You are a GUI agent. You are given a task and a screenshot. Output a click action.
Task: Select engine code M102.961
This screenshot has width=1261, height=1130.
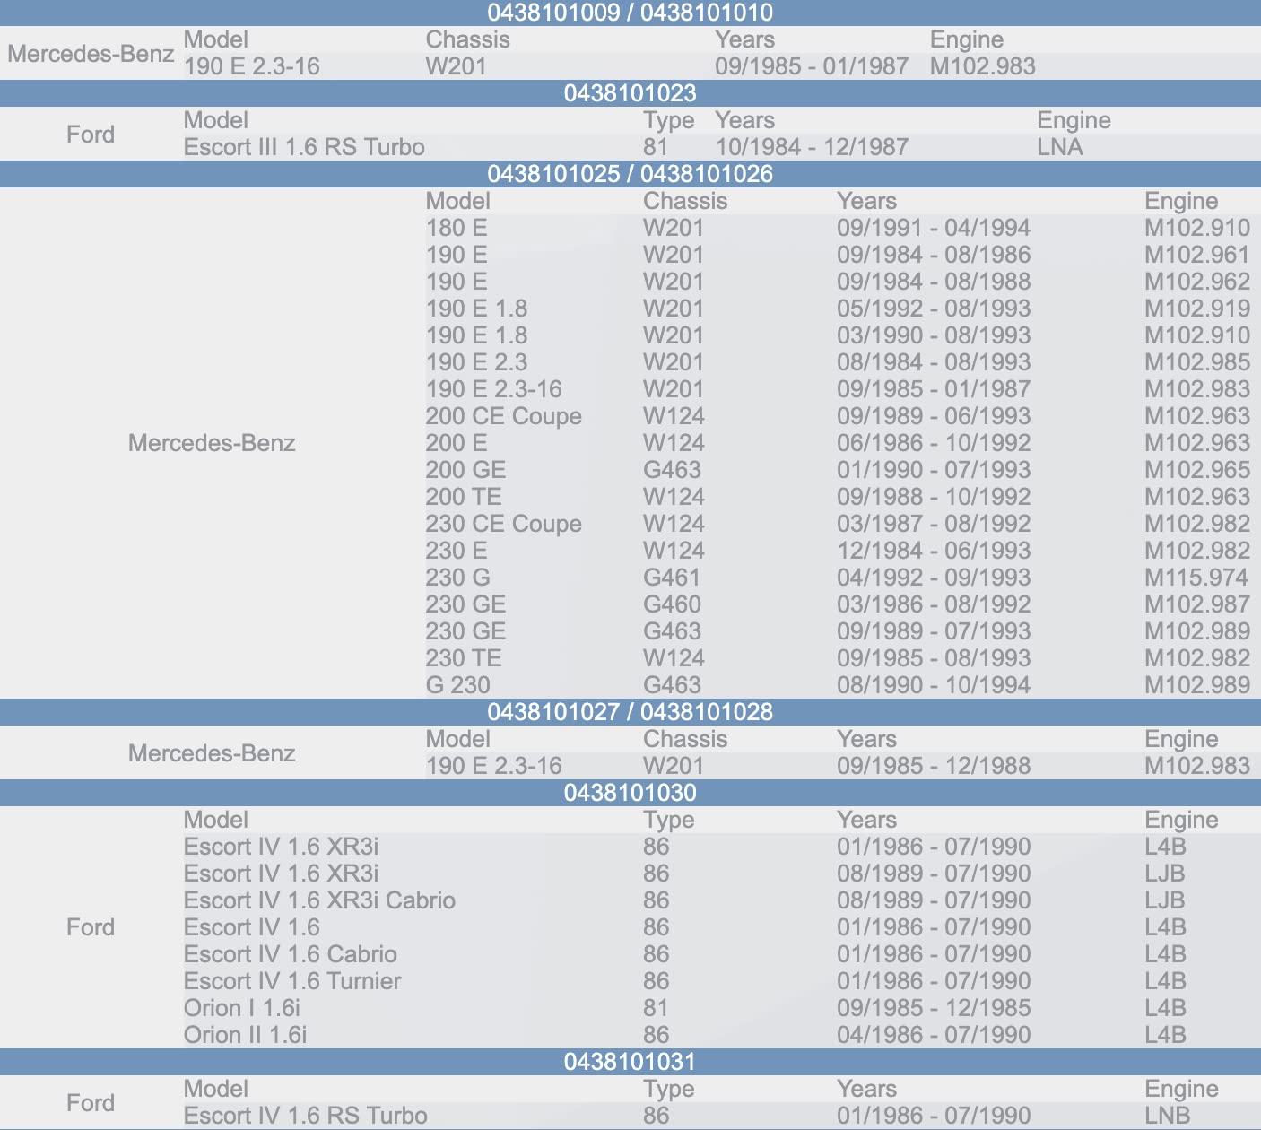tap(1197, 255)
